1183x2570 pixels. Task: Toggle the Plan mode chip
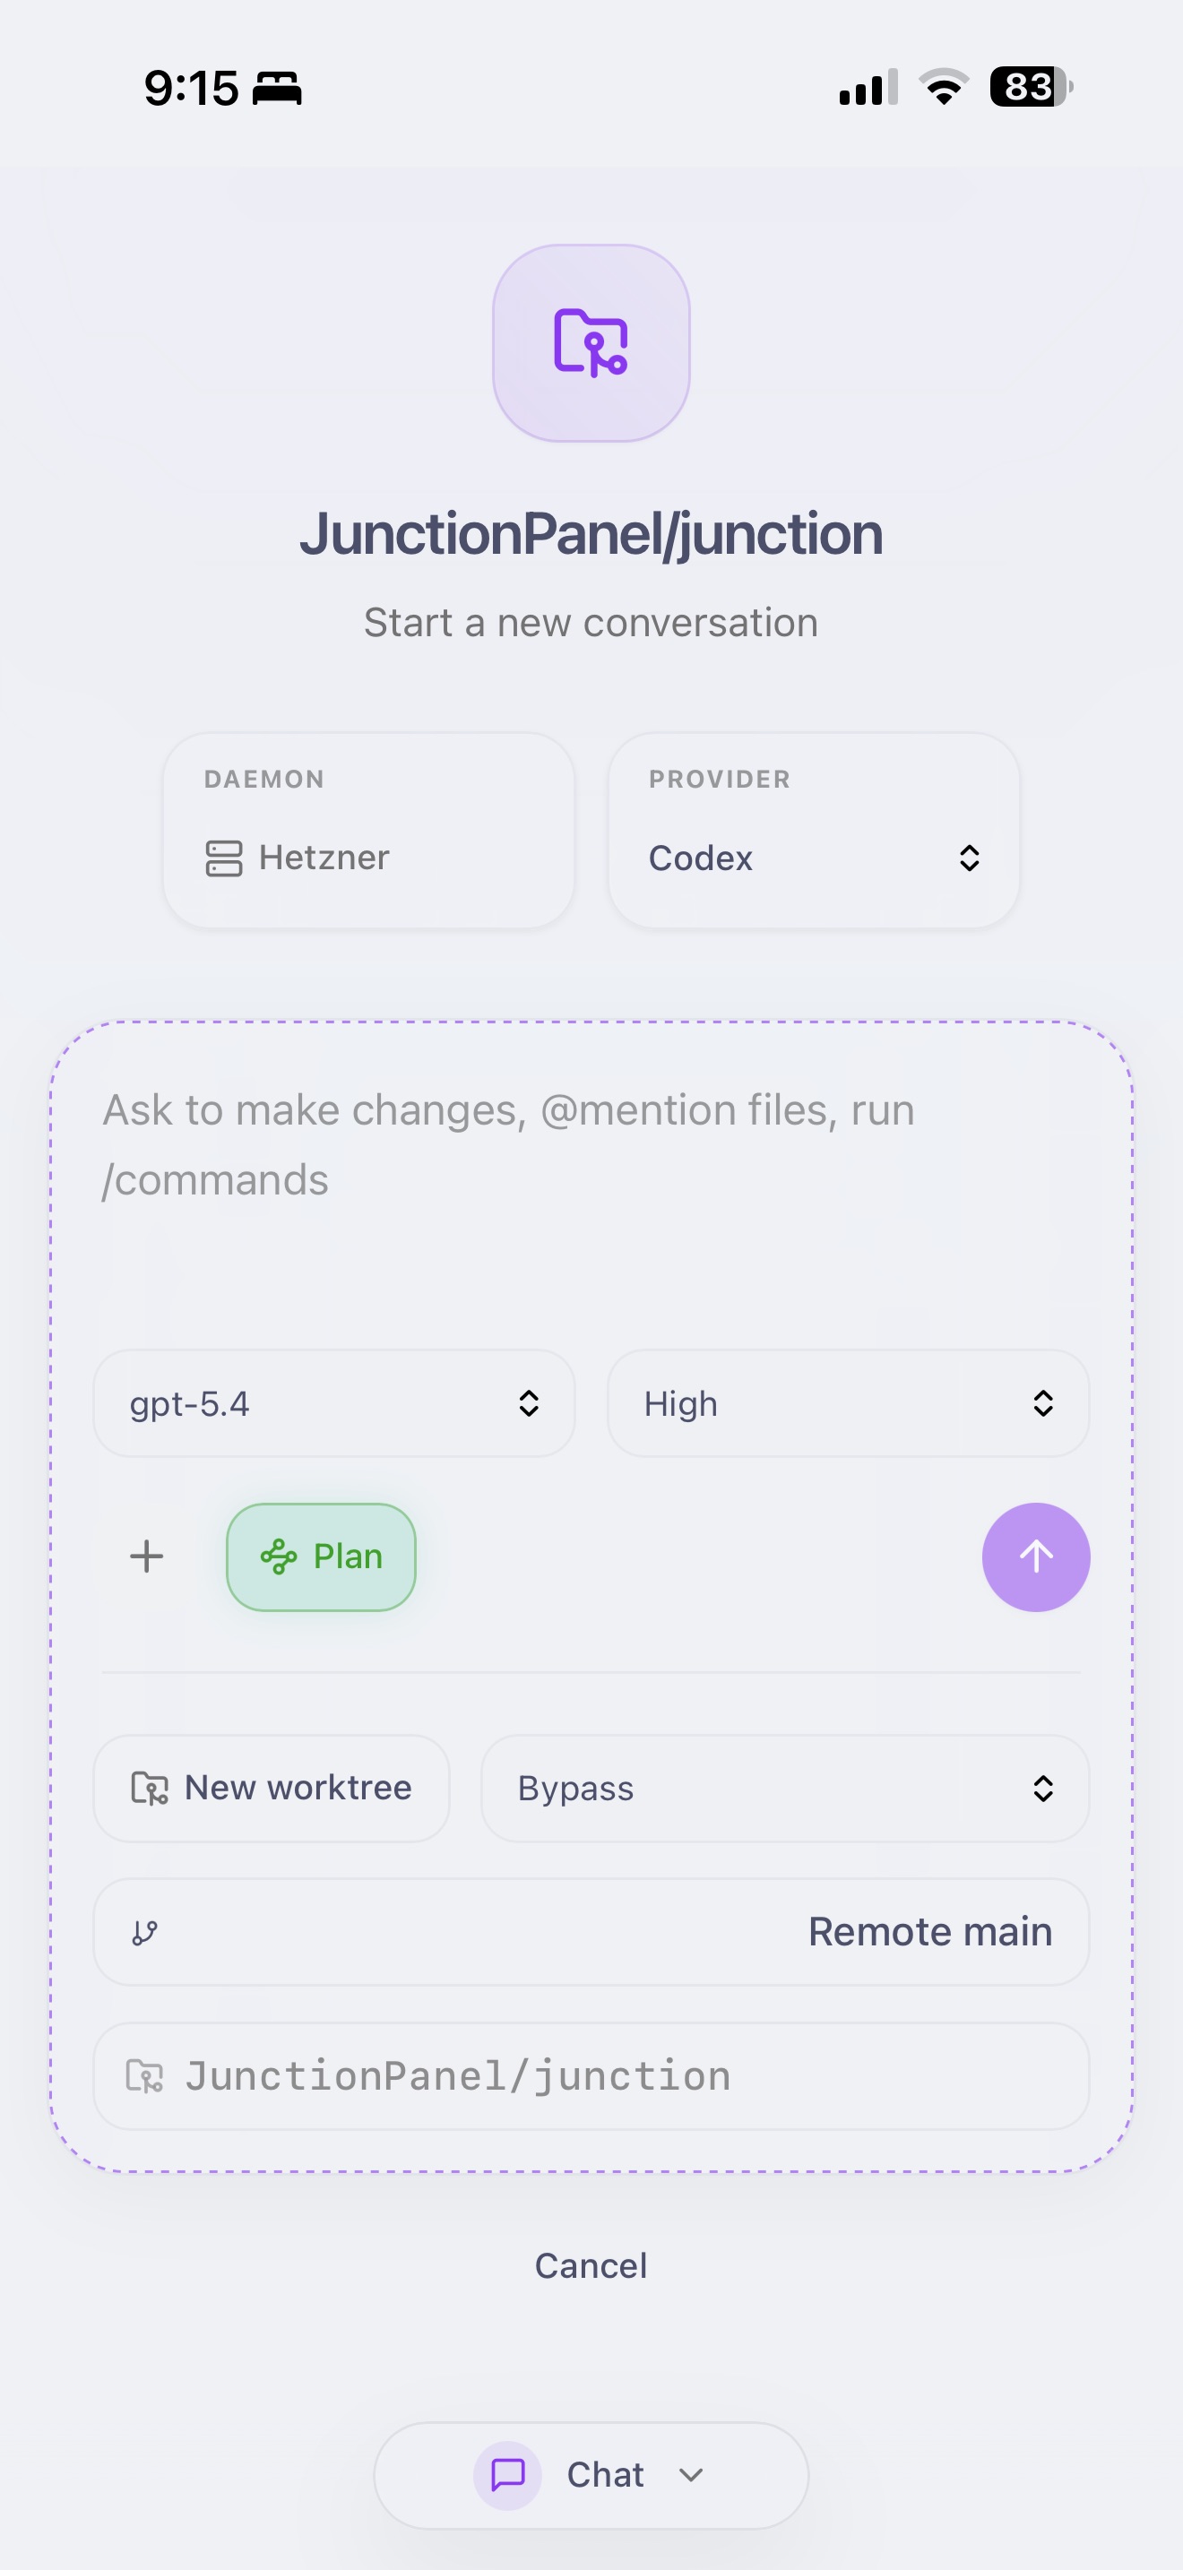(321, 1557)
